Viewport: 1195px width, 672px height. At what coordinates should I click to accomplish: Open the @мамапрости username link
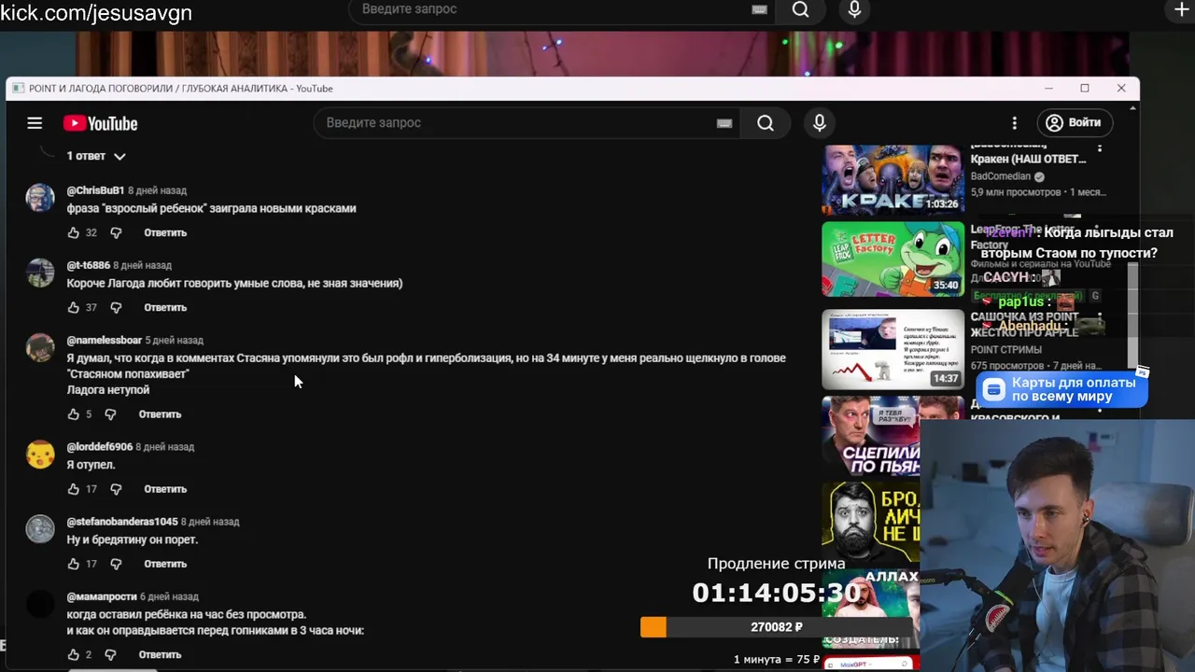coord(102,596)
